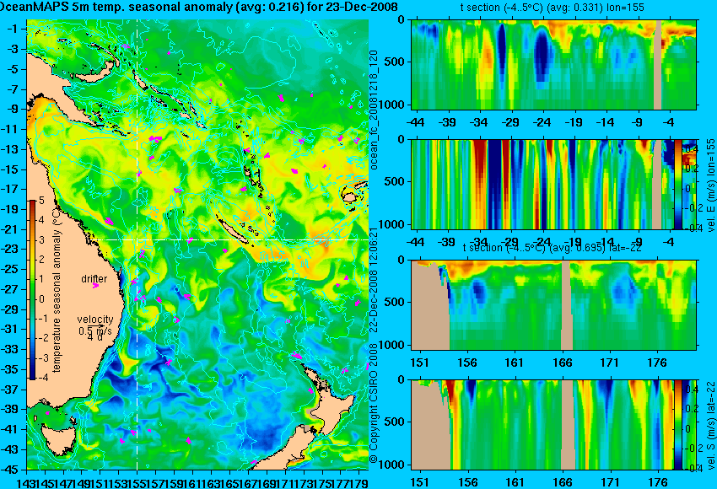Image resolution: width=717 pixels, height=489 pixels.
Task: Click the 't section (avg: 0.695) lat=-22' title
Action: (x=552, y=248)
